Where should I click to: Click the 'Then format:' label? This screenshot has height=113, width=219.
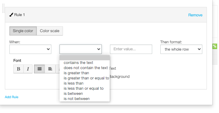[171, 42]
